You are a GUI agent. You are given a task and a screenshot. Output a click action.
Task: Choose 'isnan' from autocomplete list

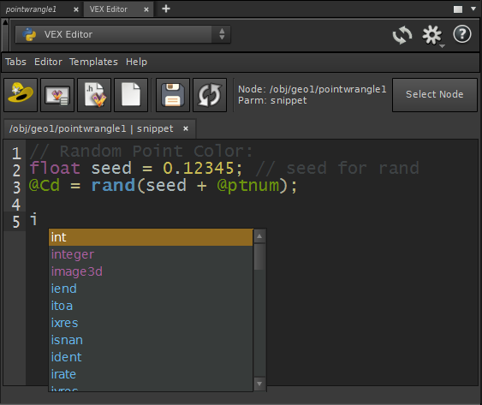point(151,340)
